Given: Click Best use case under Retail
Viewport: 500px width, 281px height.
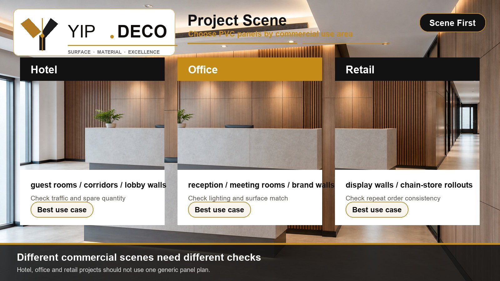Looking at the screenshot, I should coord(377,210).
